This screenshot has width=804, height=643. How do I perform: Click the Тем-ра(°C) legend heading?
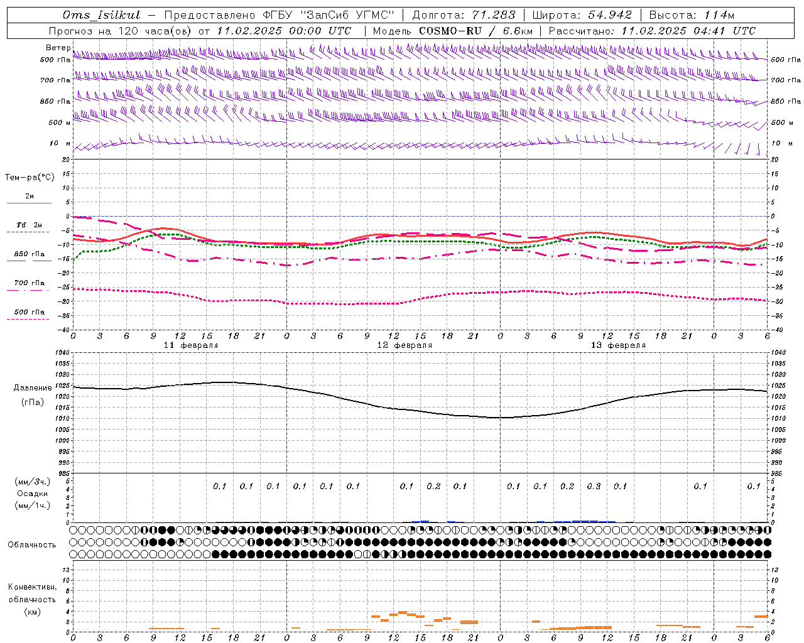[30, 178]
